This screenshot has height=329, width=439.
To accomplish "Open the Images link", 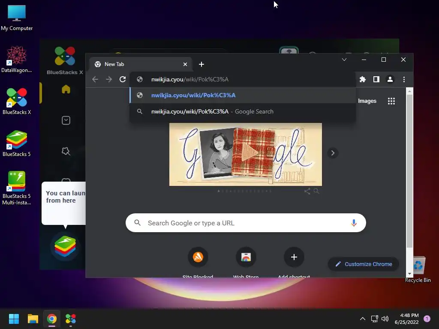I will click(x=367, y=101).
